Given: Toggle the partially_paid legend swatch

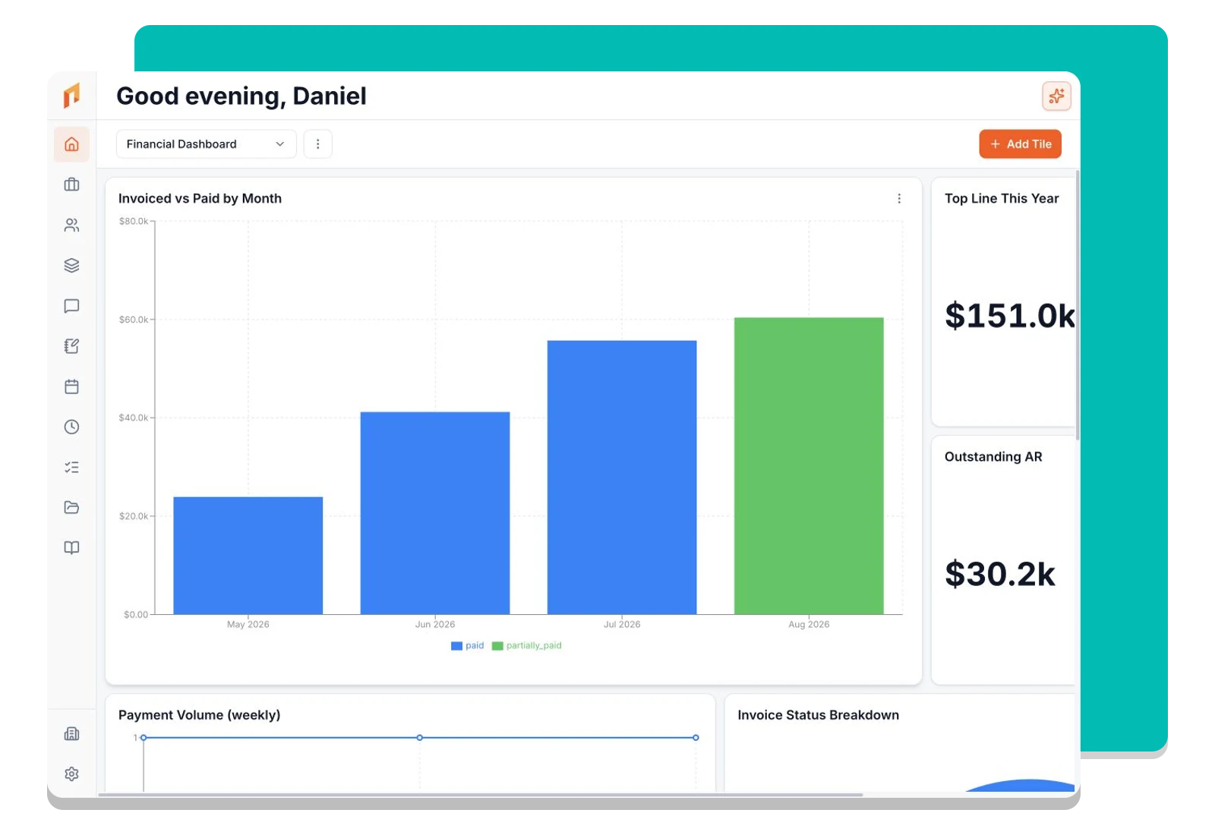Looking at the screenshot, I should coord(497,646).
